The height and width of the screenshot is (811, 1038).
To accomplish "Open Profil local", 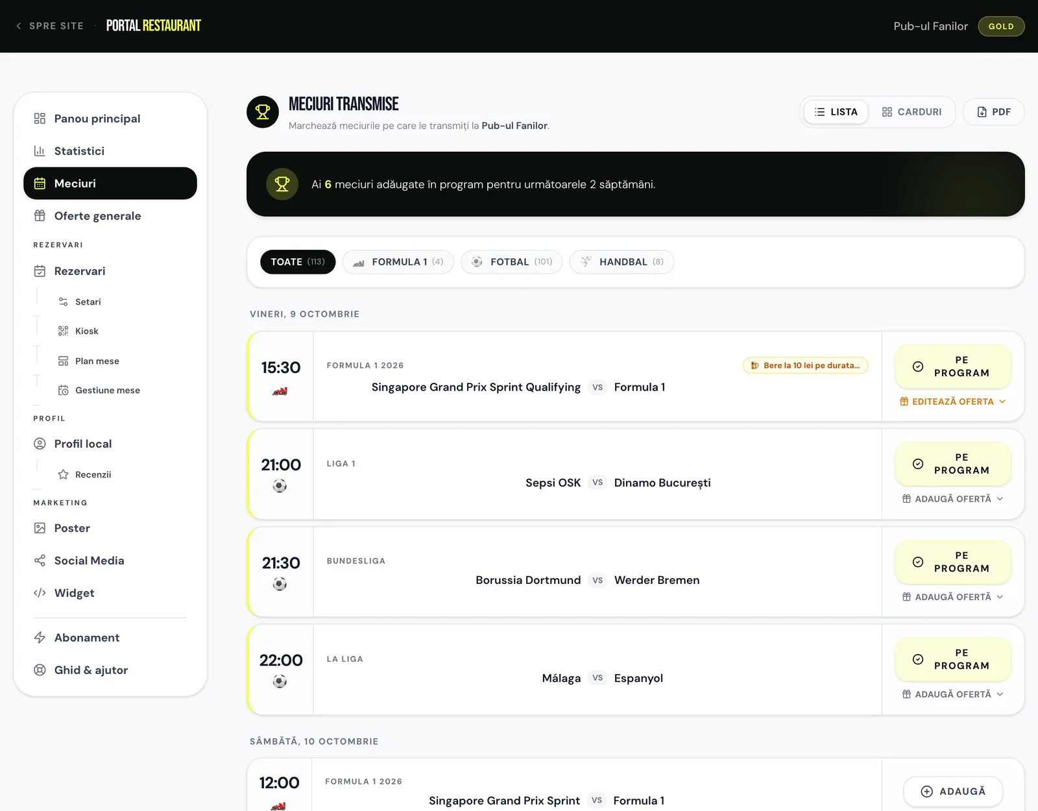I will (110, 444).
